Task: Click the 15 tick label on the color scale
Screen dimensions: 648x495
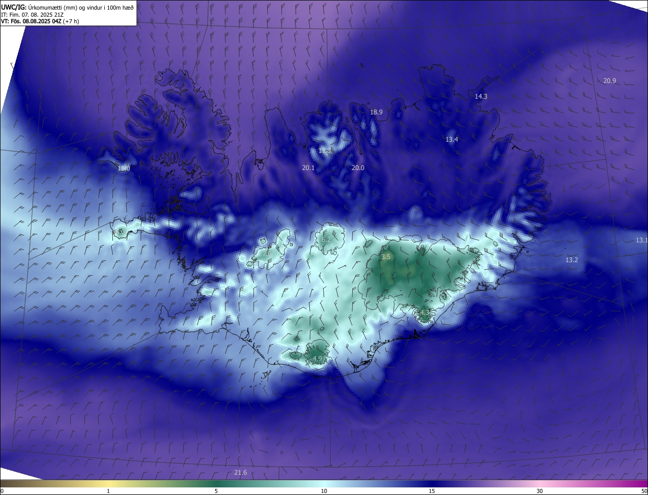Action: coord(432,491)
